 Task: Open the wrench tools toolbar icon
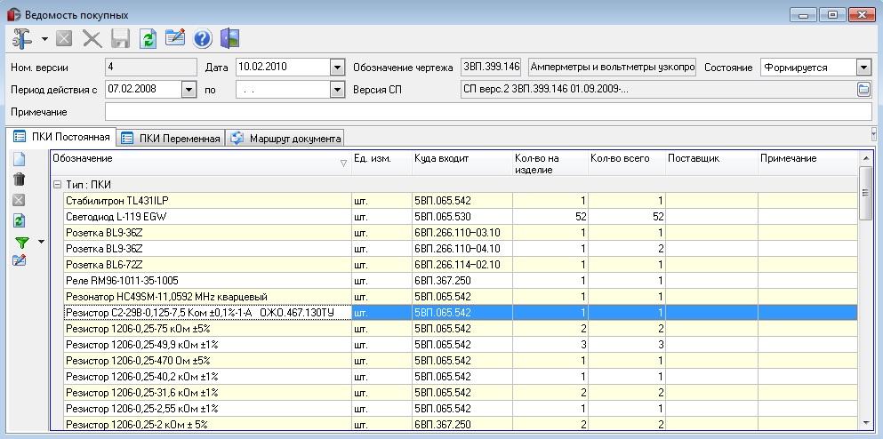point(22,39)
